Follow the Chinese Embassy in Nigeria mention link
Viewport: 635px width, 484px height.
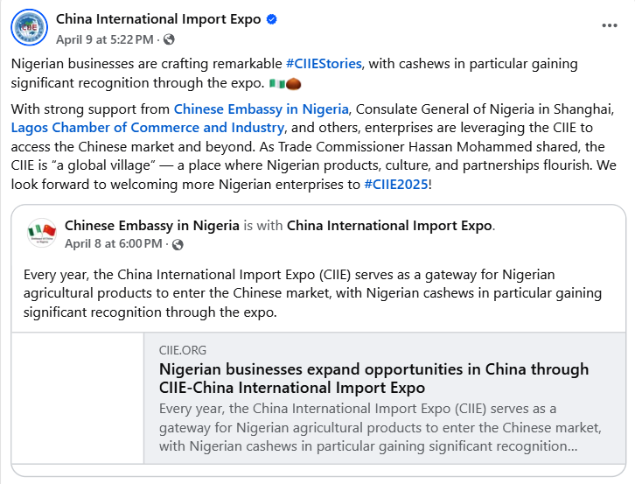262,109
